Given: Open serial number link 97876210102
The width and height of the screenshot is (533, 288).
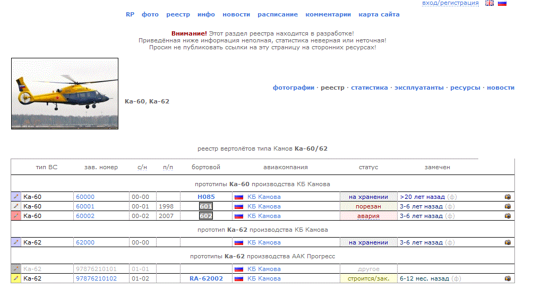Looking at the screenshot, I should coord(96,278).
